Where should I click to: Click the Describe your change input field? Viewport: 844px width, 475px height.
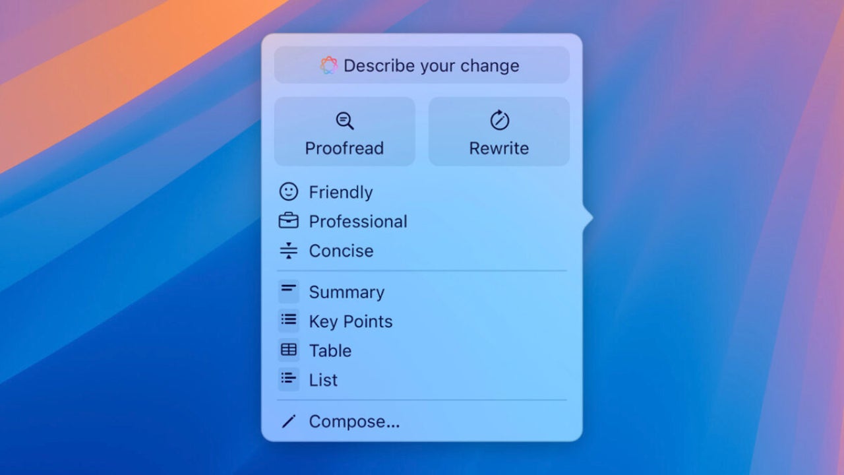[x=422, y=65]
